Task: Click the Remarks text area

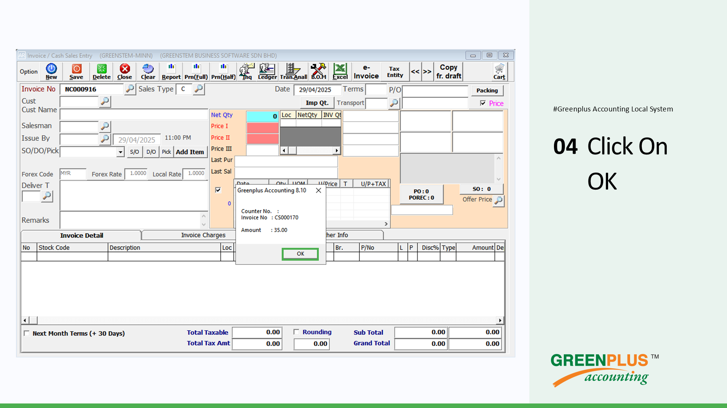Action: [131, 219]
